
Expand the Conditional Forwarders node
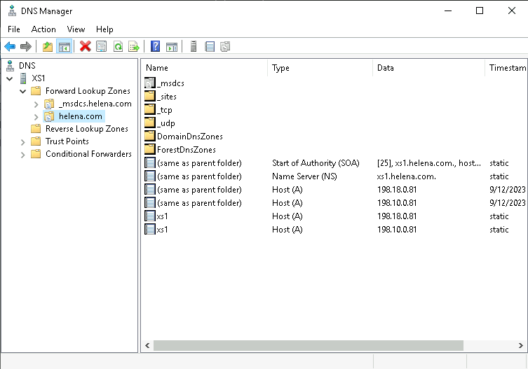23,154
